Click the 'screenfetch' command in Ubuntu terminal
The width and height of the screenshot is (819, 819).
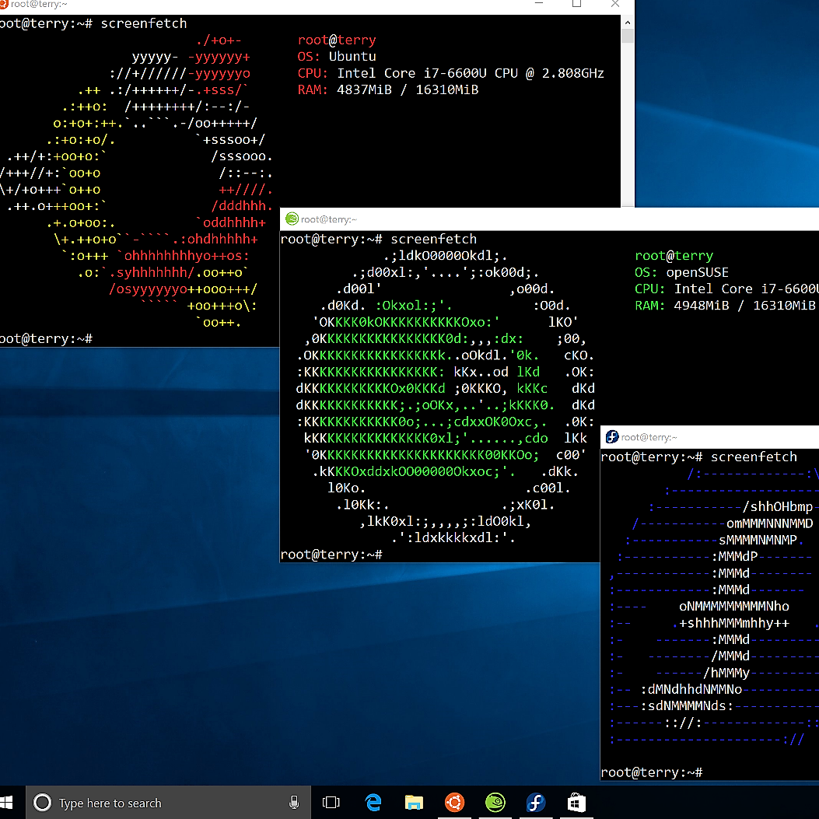(144, 23)
